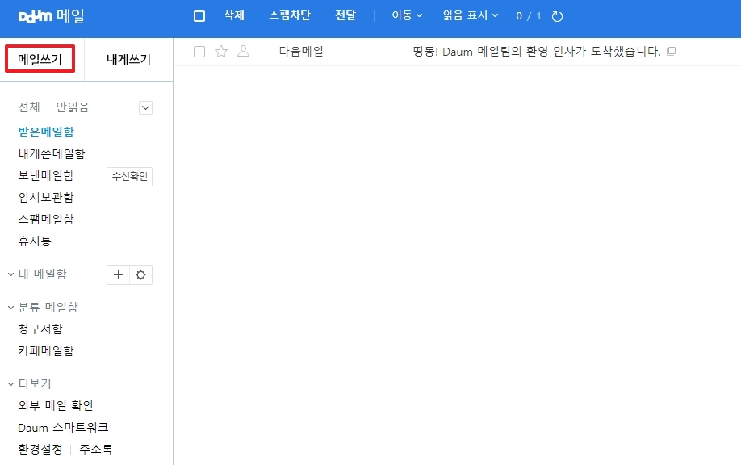Open the email preview popup icon after the subject
741x465 pixels.
(671, 51)
